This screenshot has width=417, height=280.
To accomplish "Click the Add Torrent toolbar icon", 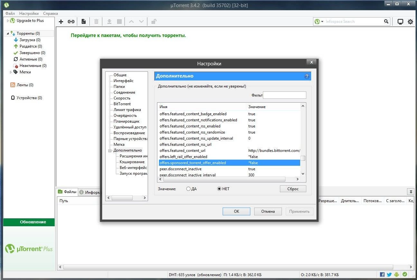I will [x=61, y=21].
